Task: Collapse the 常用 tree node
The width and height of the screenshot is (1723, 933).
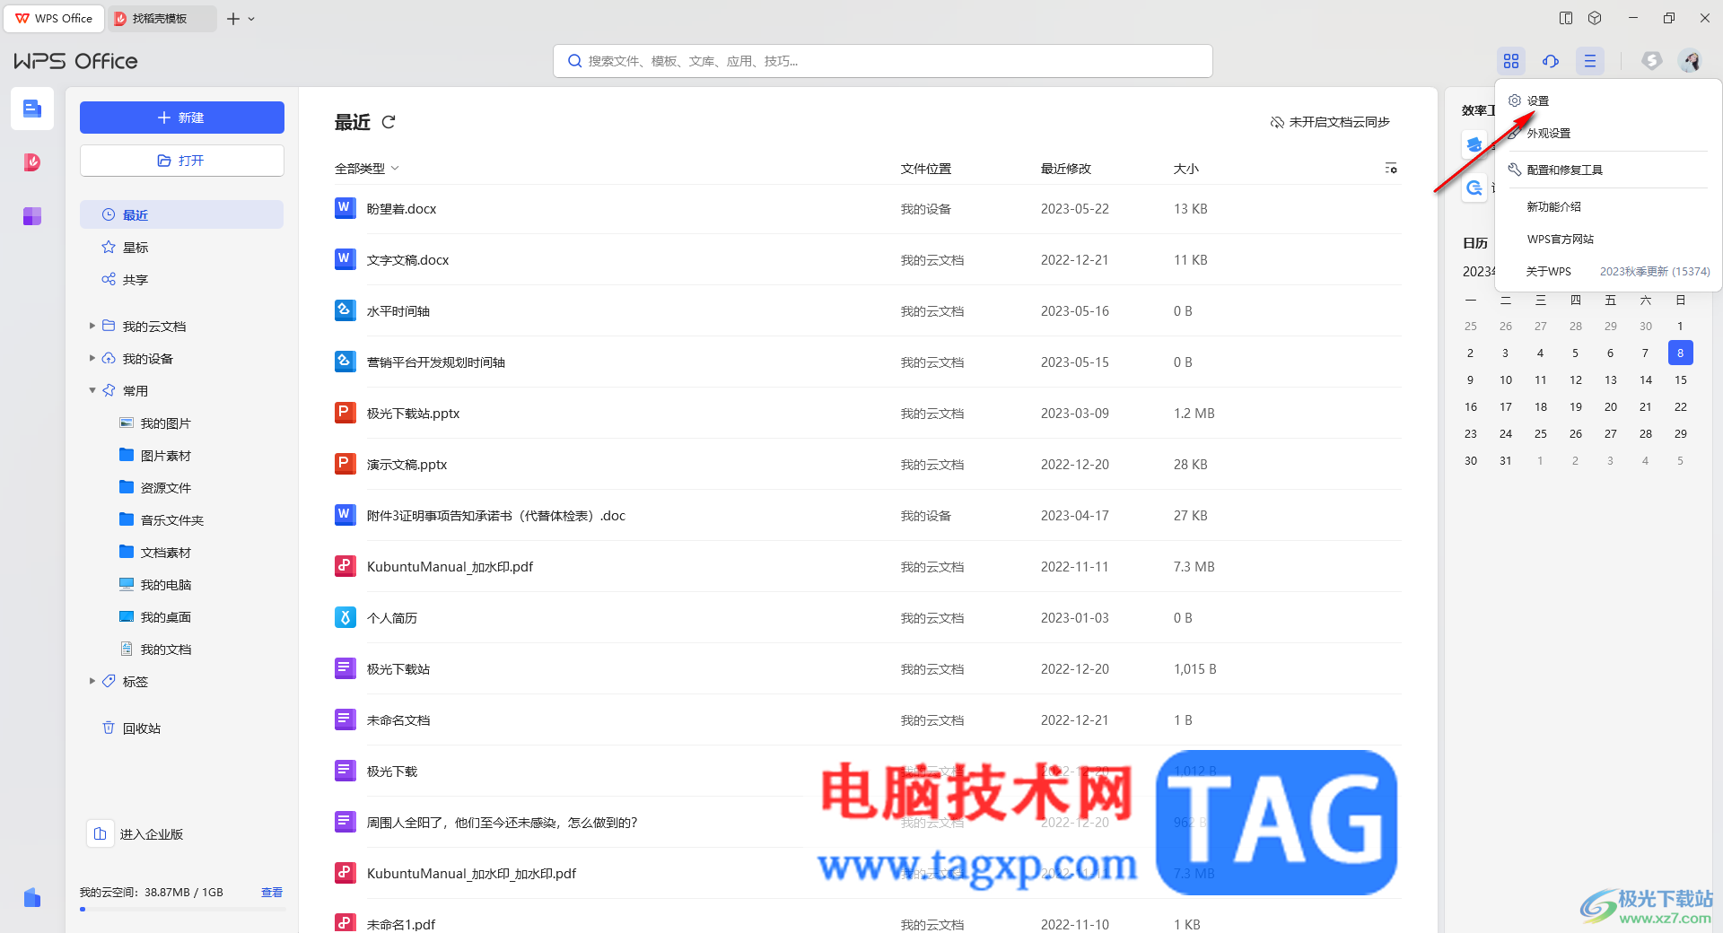Action: [x=92, y=390]
